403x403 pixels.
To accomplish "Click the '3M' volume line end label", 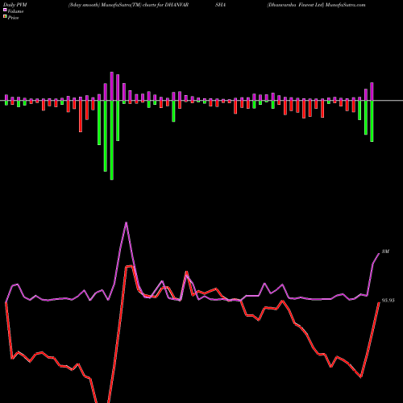I will 385,251.
